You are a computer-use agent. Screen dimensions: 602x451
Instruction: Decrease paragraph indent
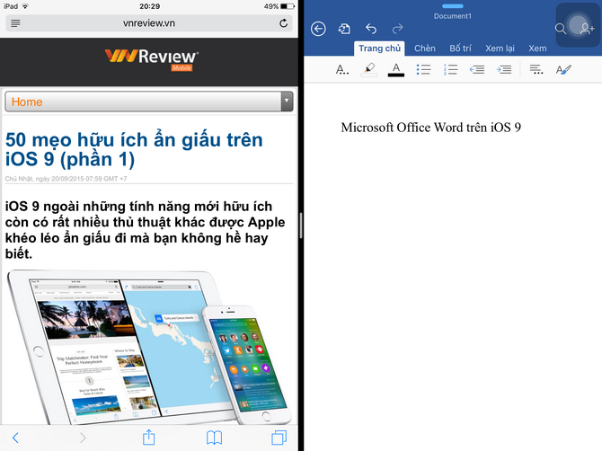[x=477, y=69]
